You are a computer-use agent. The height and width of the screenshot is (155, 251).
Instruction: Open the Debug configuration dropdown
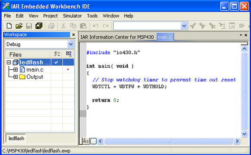[x=71, y=44]
